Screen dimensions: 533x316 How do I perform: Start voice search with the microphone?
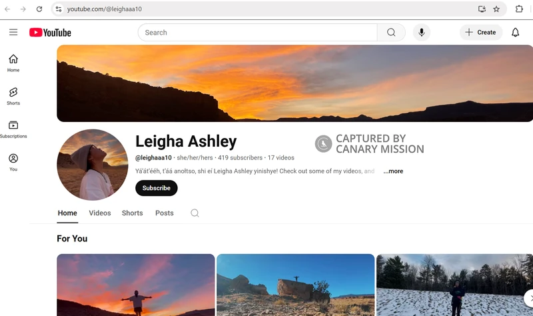pos(421,32)
